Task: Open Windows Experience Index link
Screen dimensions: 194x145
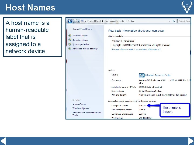Action: (158, 75)
